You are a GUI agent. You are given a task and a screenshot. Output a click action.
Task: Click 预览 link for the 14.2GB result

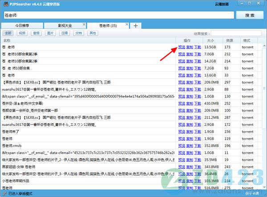tap(182, 61)
